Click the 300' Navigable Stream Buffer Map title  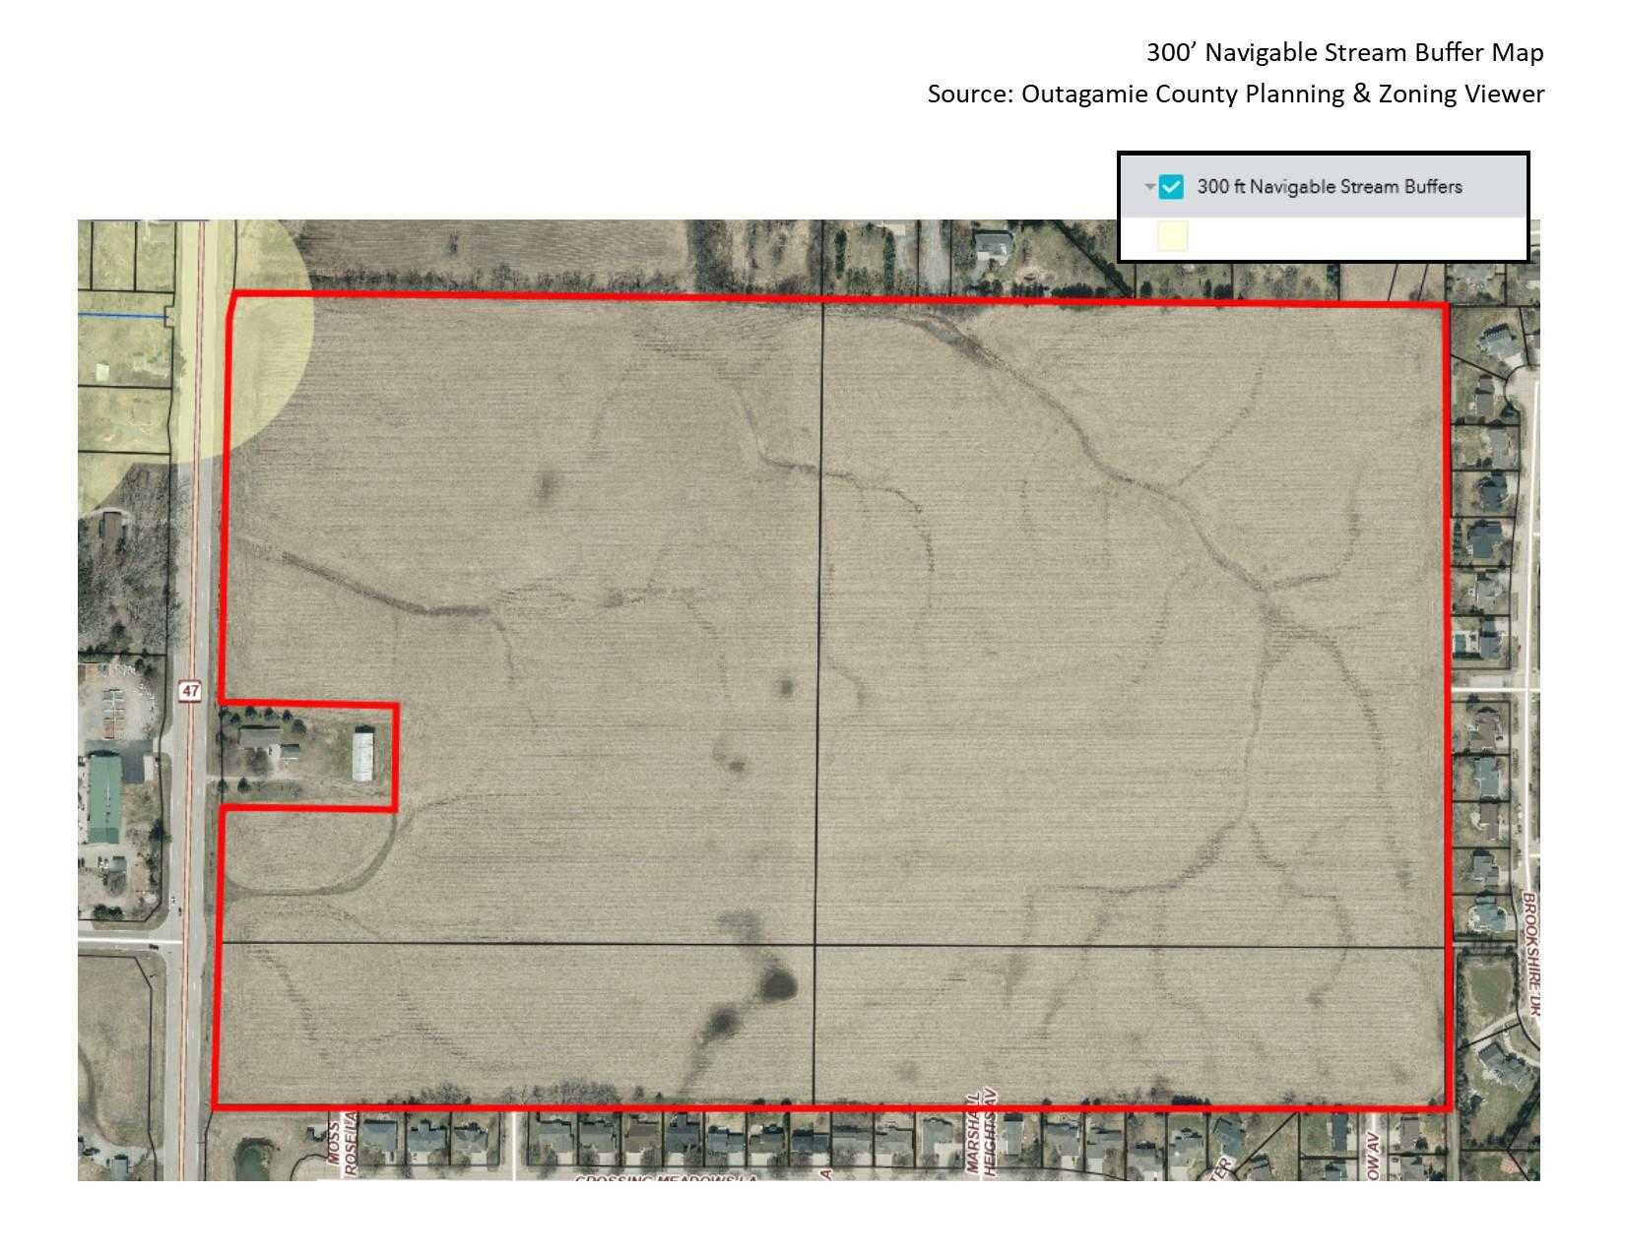pyautogui.click(x=1344, y=53)
